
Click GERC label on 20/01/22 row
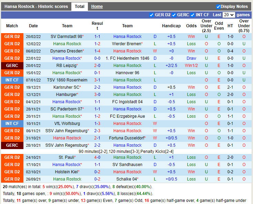[x=12, y=66]
